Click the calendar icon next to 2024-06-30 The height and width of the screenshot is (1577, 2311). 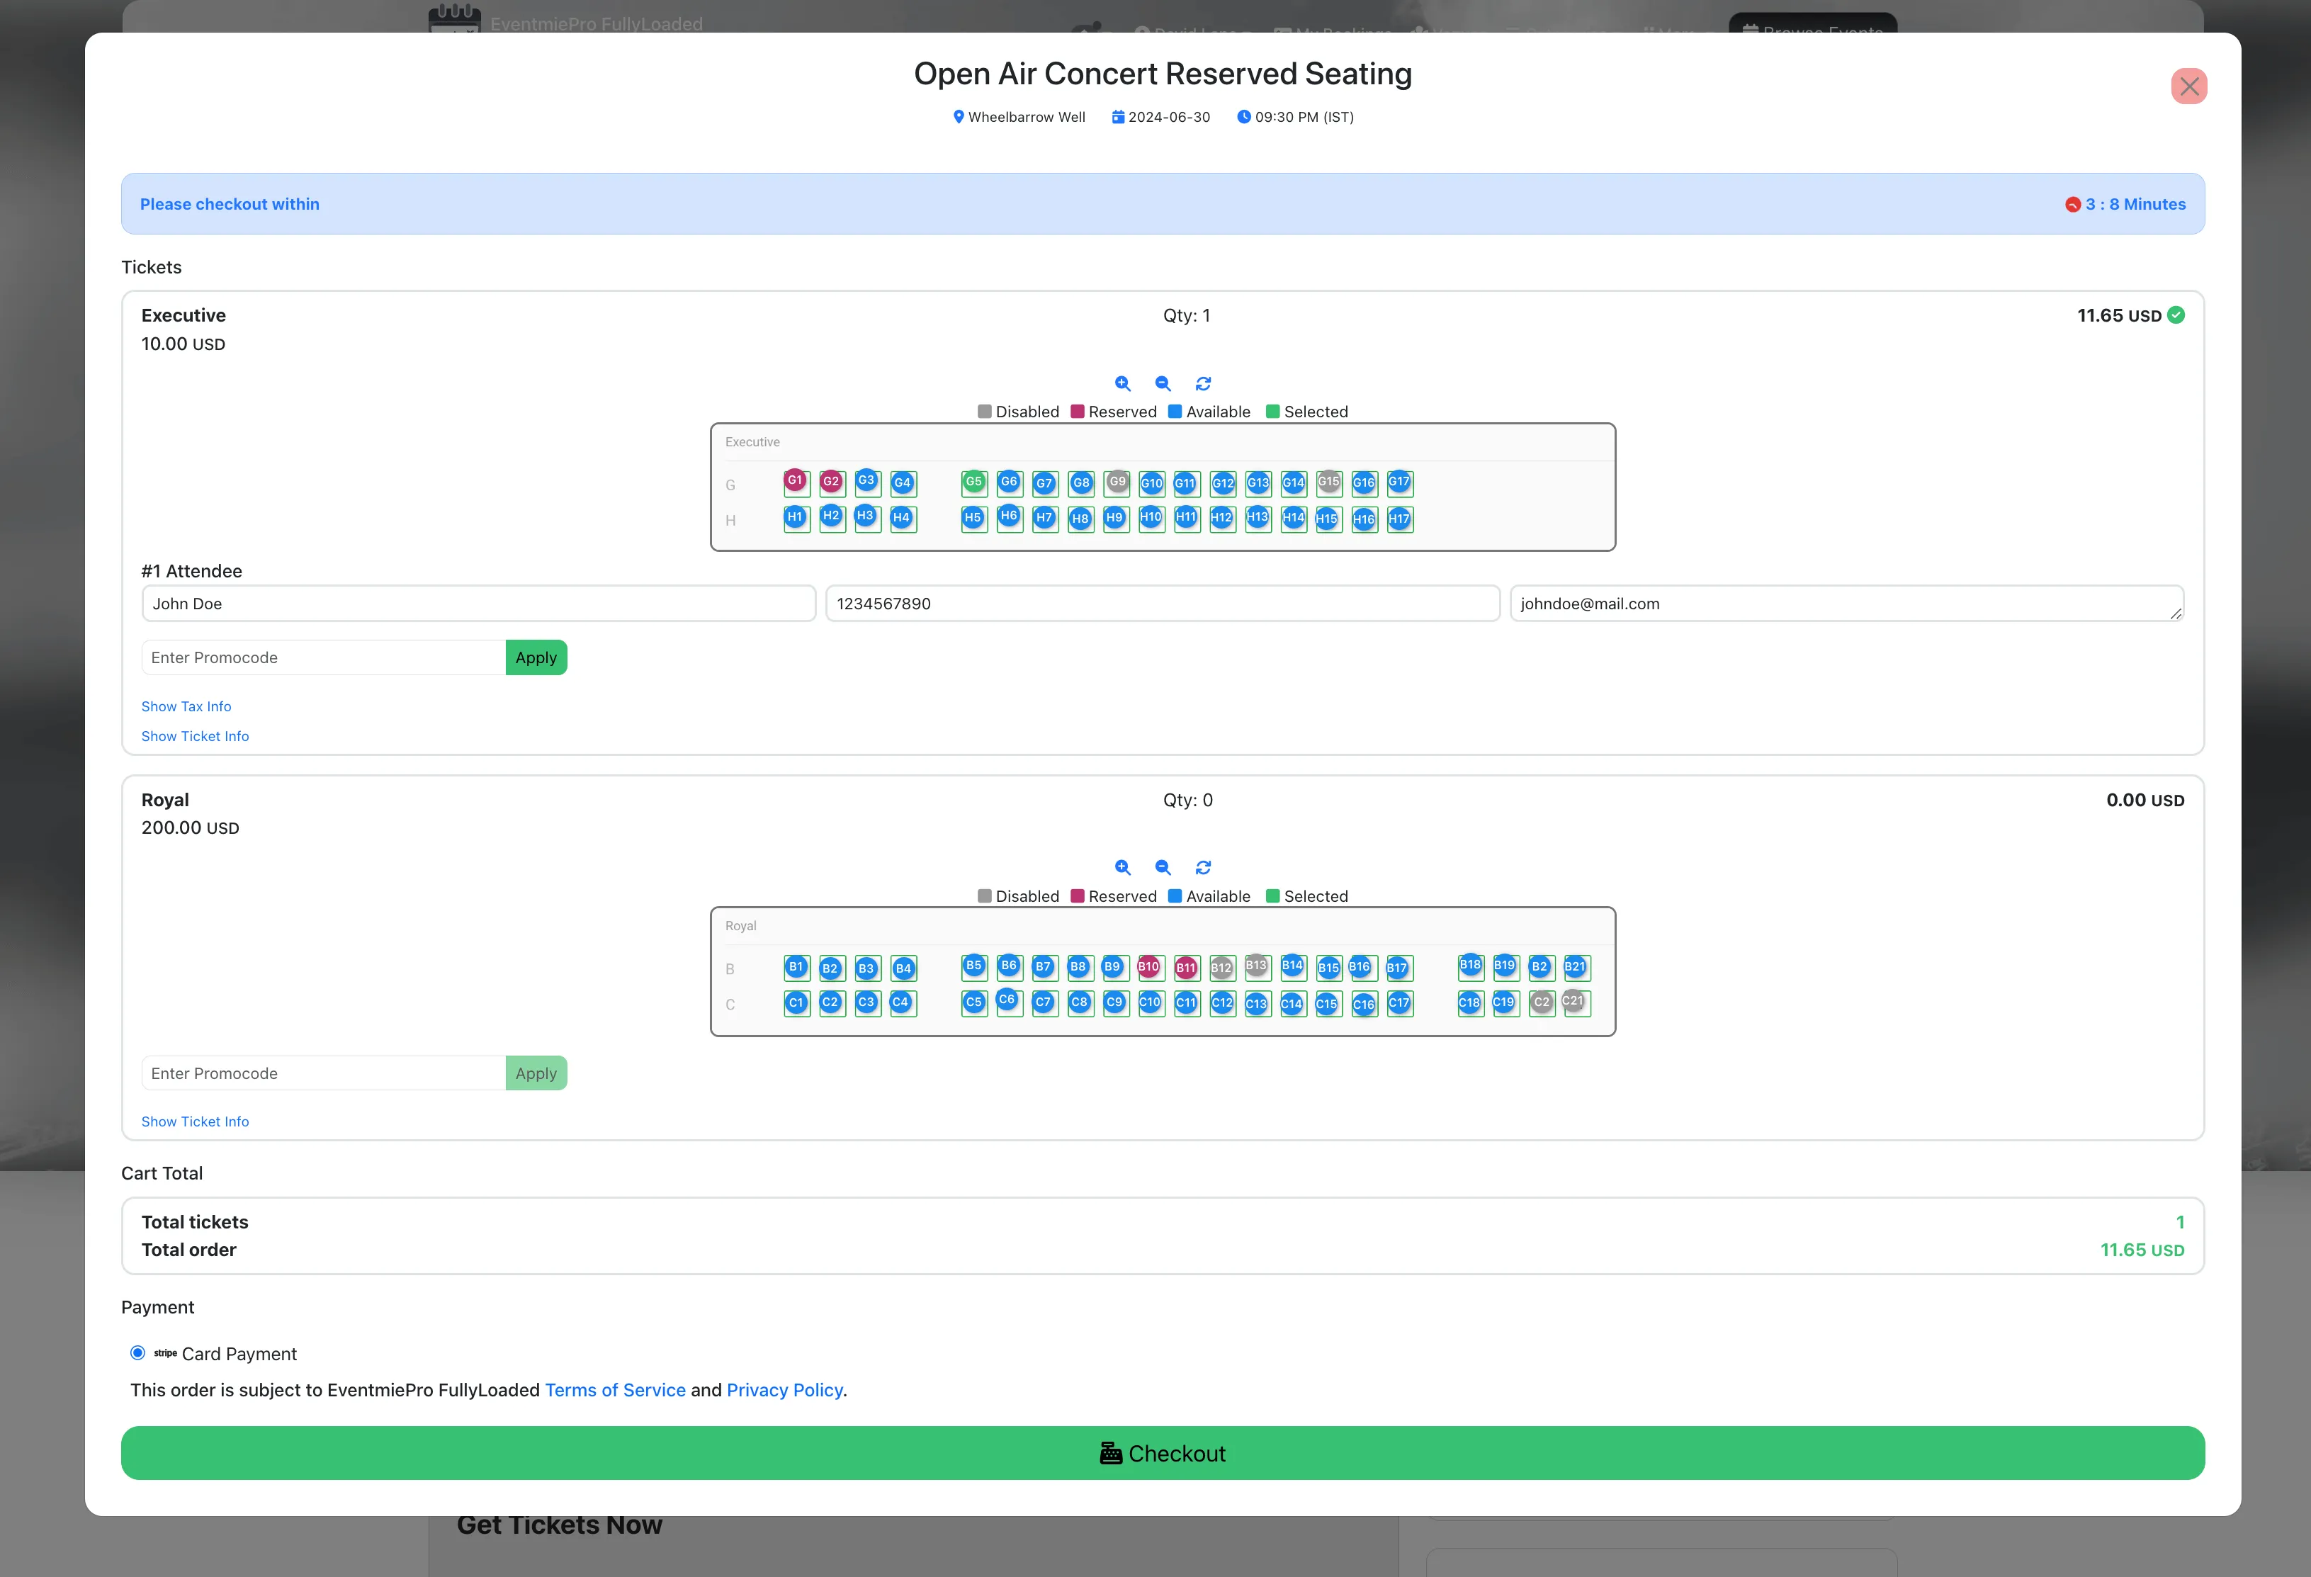pyautogui.click(x=1118, y=116)
